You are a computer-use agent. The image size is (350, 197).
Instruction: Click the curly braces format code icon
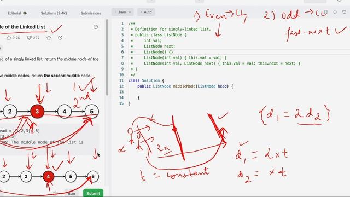pyautogui.click(x=335, y=12)
